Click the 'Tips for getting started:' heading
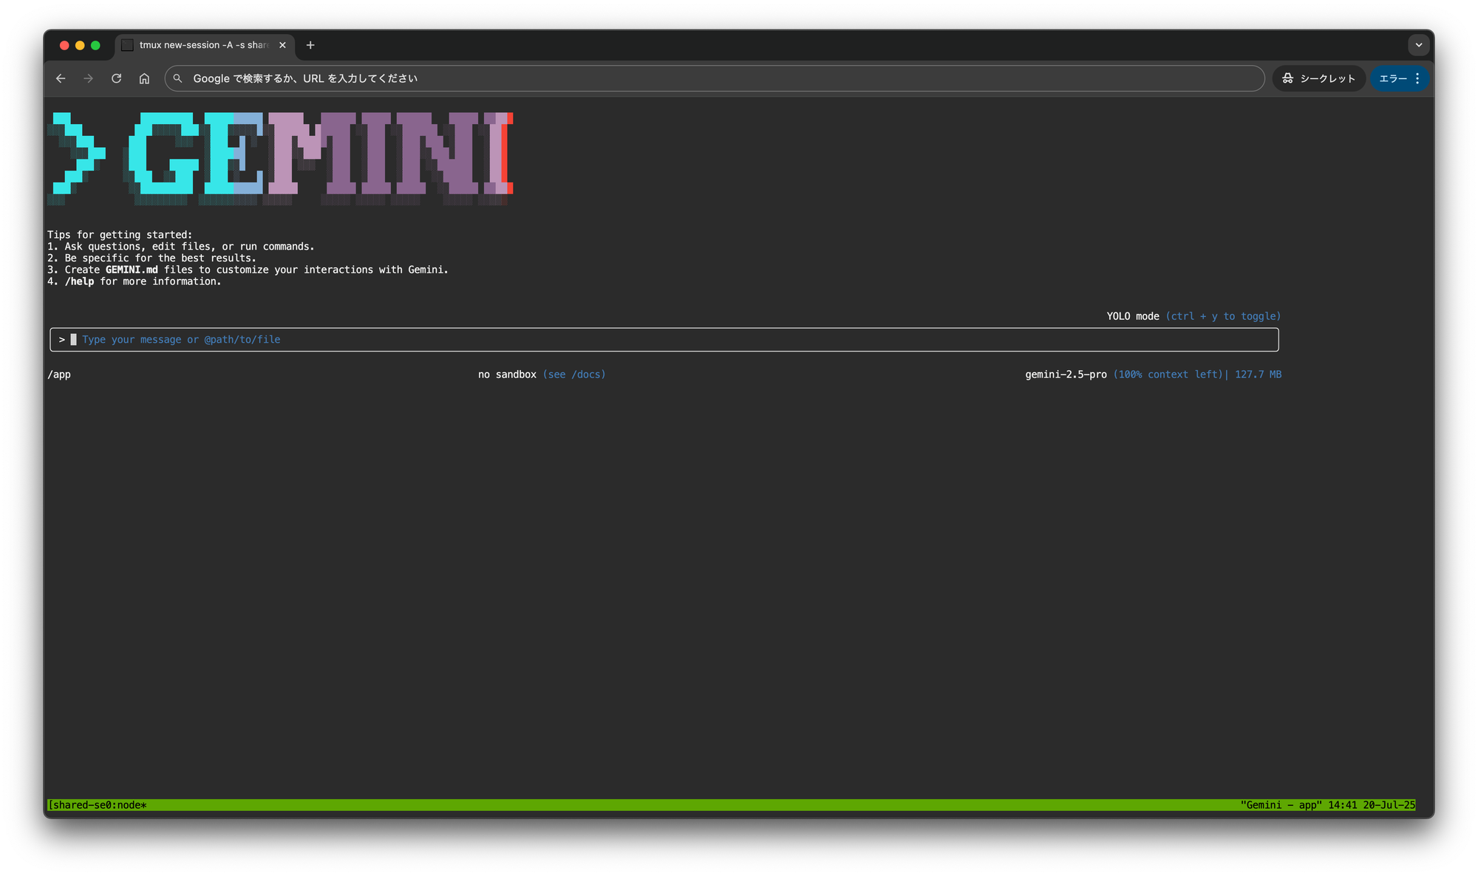1478x876 pixels. click(x=120, y=235)
